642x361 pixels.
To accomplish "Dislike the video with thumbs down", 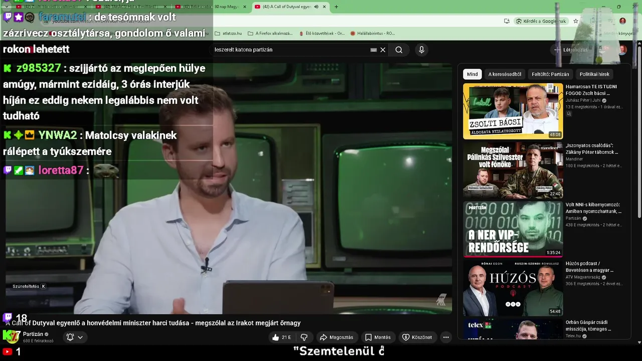I will (x=304, y=337).
